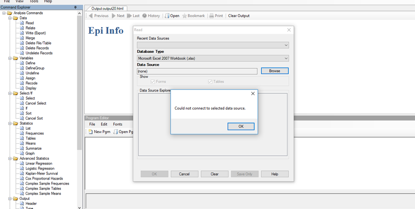The height and width of the screenshot is (209, 415).
Task: Select the DefineGroup command
Action: point(34,68)
